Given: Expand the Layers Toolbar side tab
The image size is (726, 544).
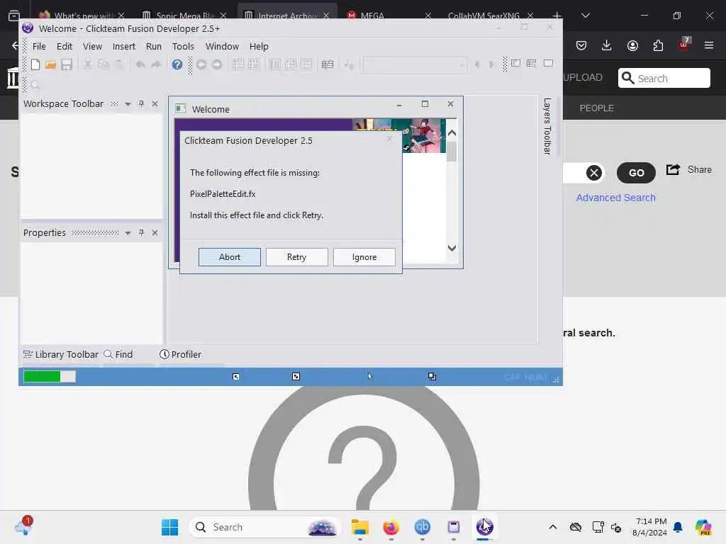Looking at the screenshot, I should coord(547,126).
